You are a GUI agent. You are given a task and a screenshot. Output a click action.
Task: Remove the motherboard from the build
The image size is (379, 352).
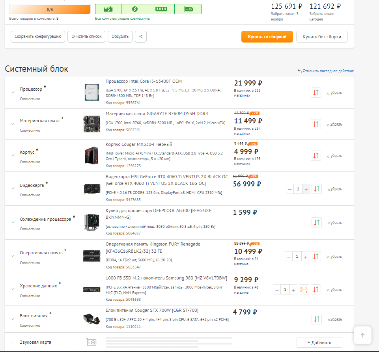334,125
